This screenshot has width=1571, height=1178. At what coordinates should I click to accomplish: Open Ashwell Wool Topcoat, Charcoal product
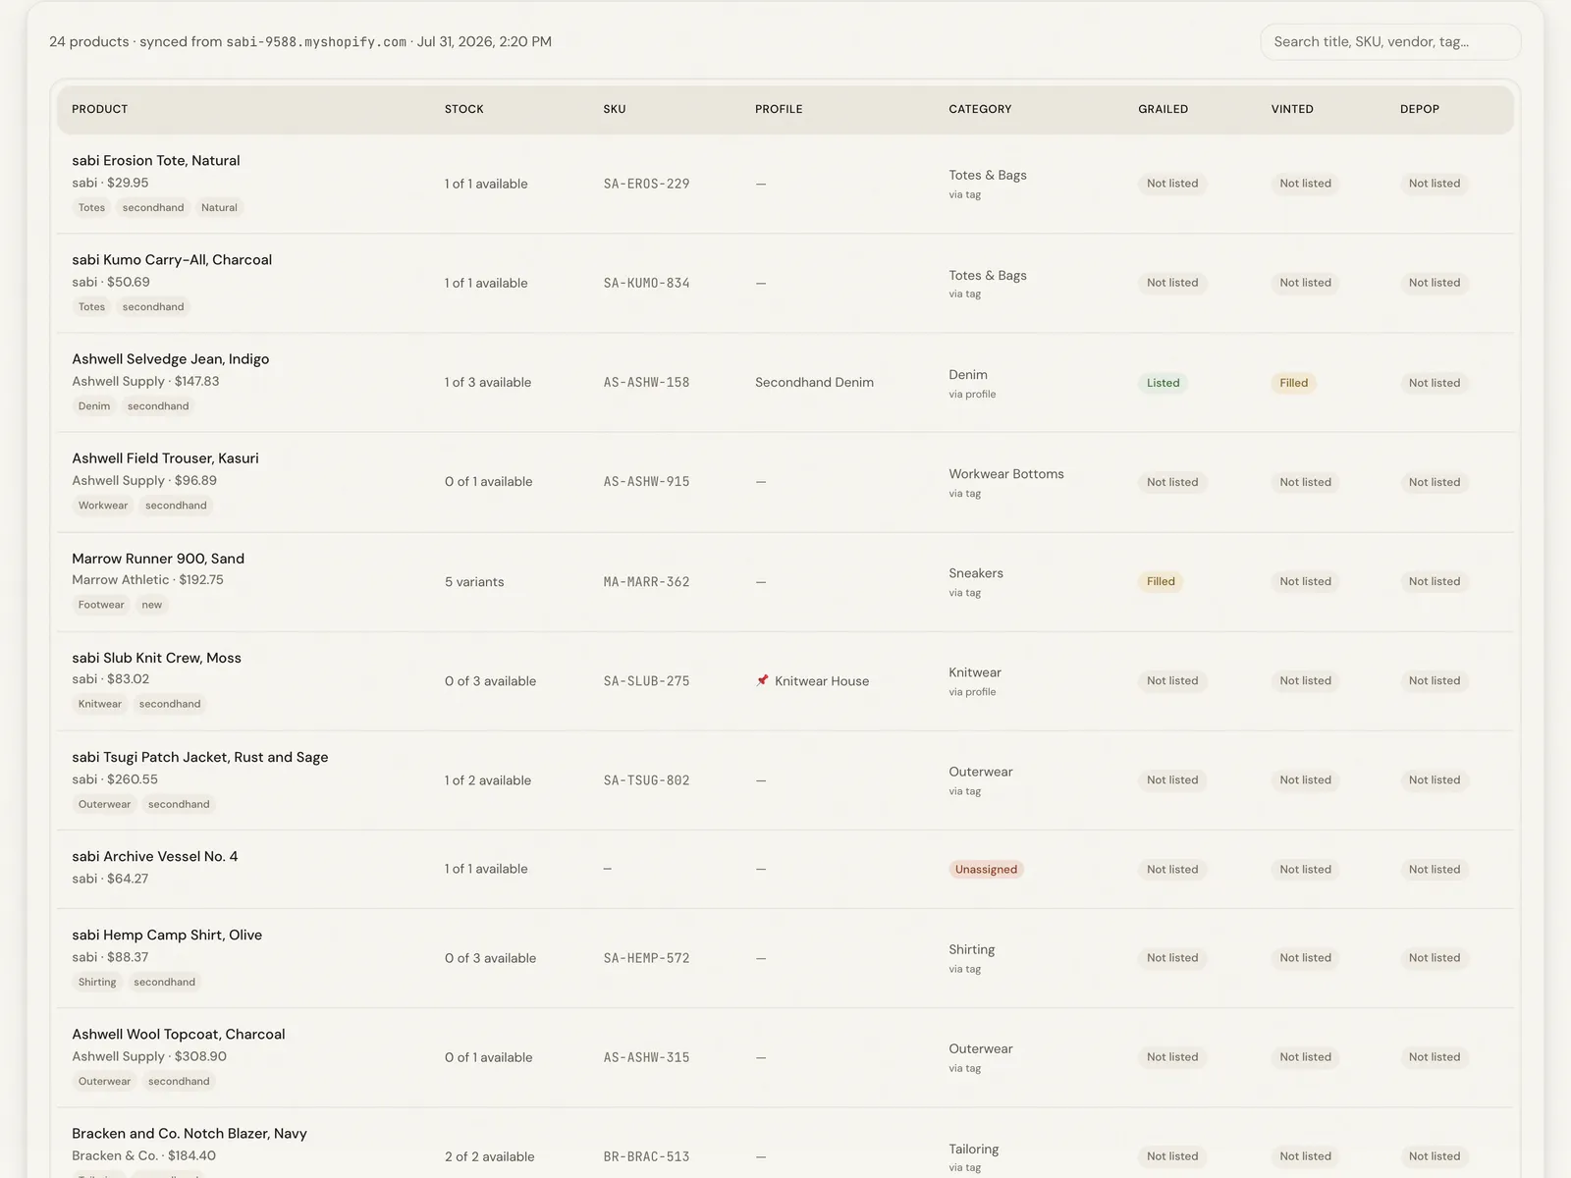click(x=179, y=1034)
